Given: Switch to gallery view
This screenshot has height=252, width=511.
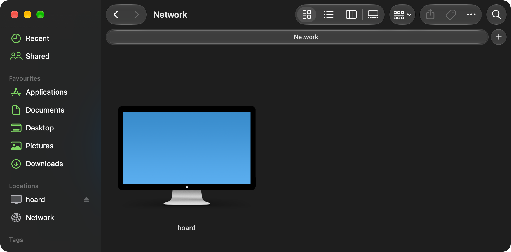Looking at the screenshot, I should click(x=373, y=15).
